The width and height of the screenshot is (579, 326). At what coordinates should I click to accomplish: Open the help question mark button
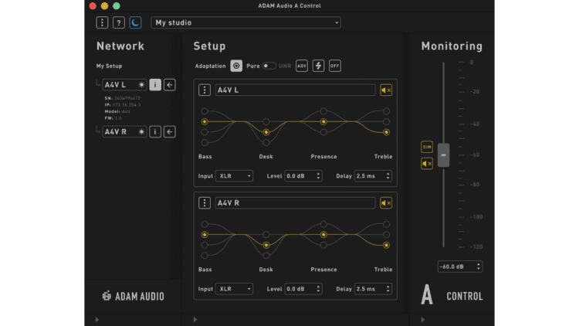point(119,22)
